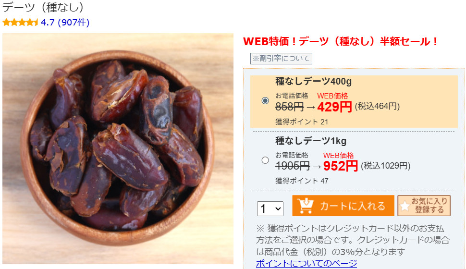Click the 952円 WEB price text
Viewport: 466px width, 269px height.
pos(341,166)
